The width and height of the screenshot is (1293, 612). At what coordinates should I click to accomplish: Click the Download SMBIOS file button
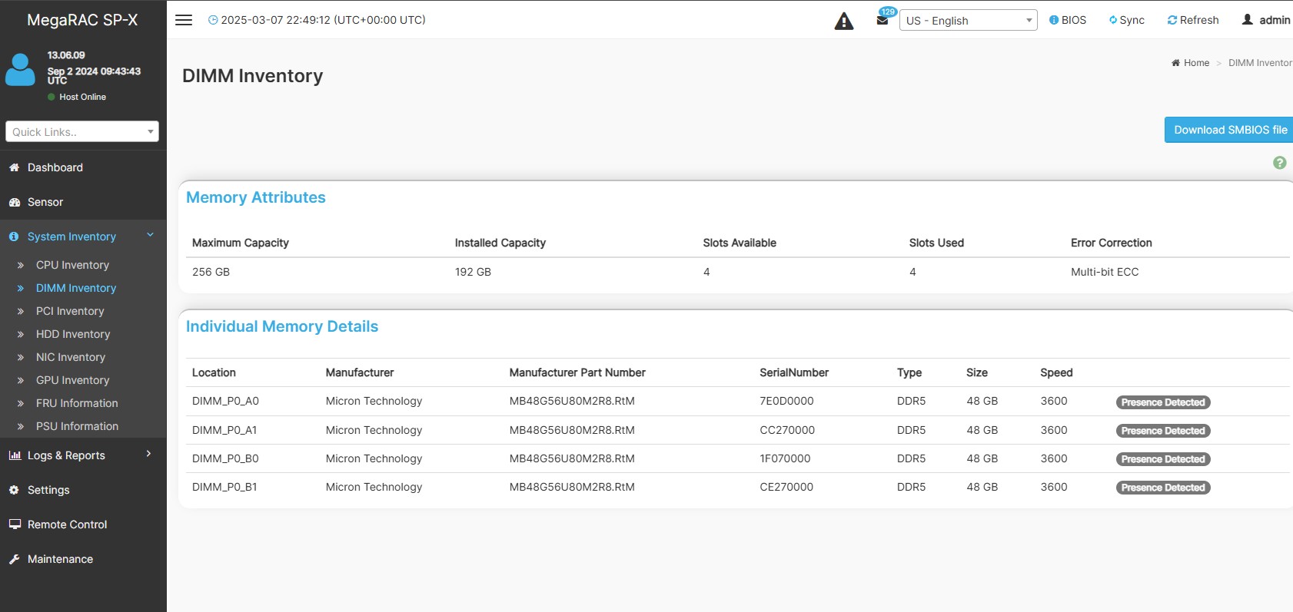[1229, 130]
